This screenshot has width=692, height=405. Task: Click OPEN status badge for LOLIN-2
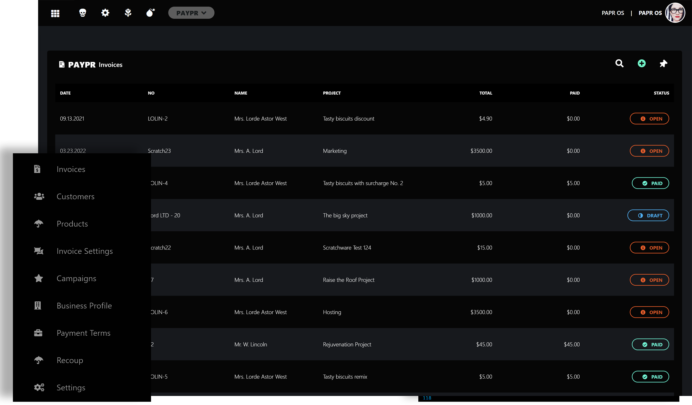pos(649,119)
